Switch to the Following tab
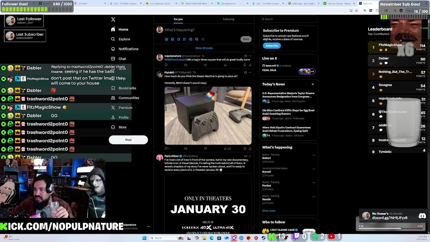Screen dimensions: 430x242 point(228,19)
